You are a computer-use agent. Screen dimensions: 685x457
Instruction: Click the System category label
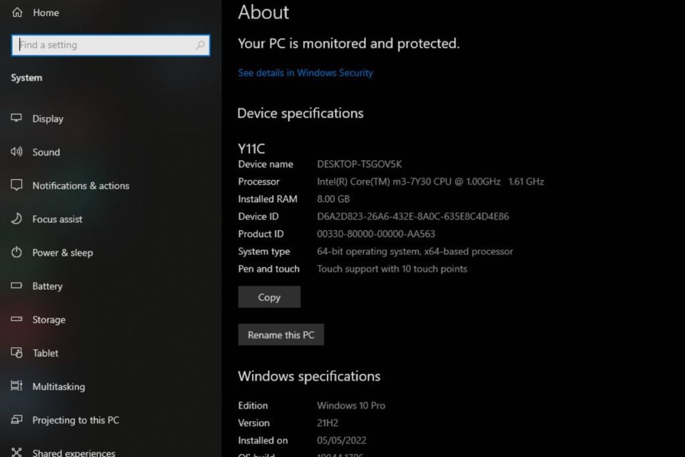(x=27, y=78)
